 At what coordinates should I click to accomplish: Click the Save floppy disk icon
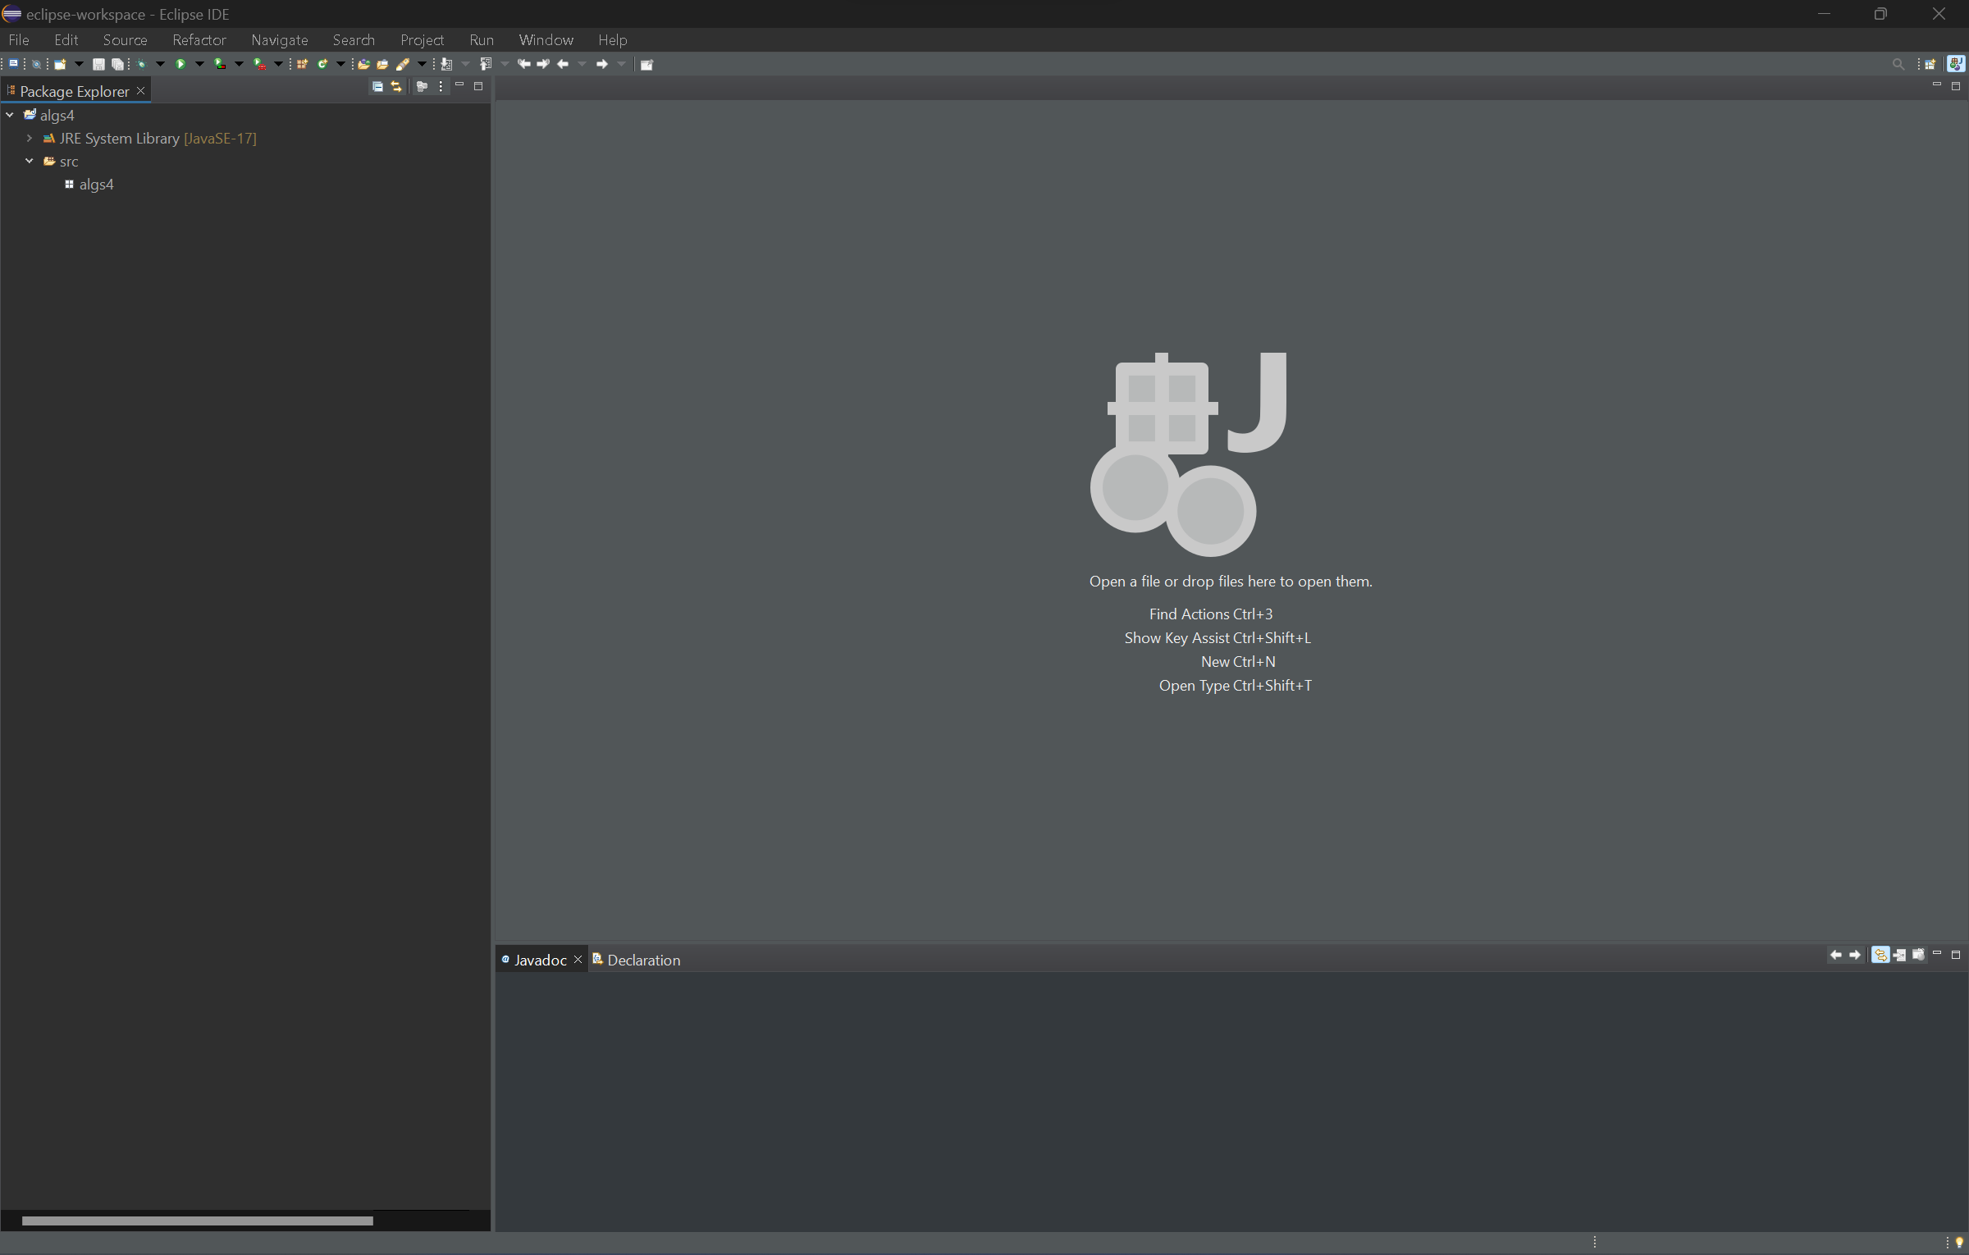98,64
